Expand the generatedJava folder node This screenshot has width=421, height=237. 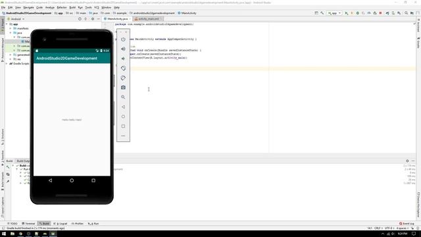[x=11, y=55]
